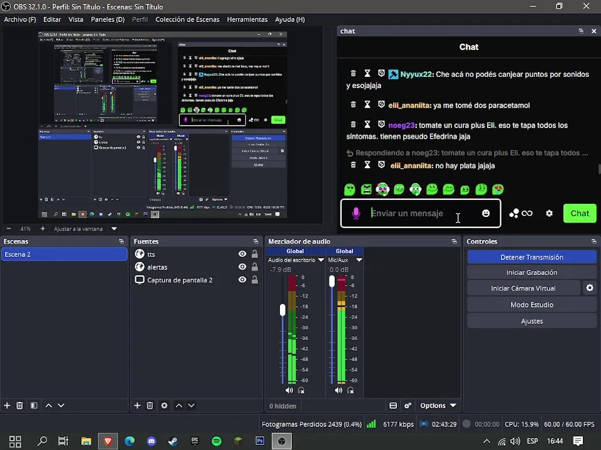Mute the Audio del escritorio speaker icon

pyautogui.click(x=289, y=390)
